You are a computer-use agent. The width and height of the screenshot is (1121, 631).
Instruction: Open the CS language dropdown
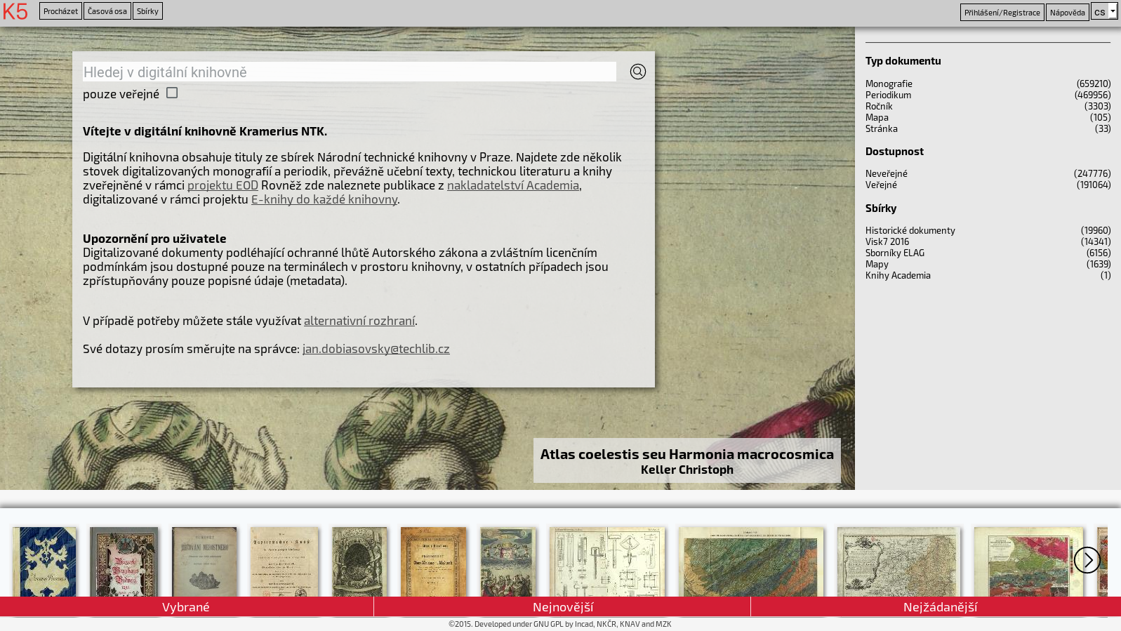tap(1103, 12)
